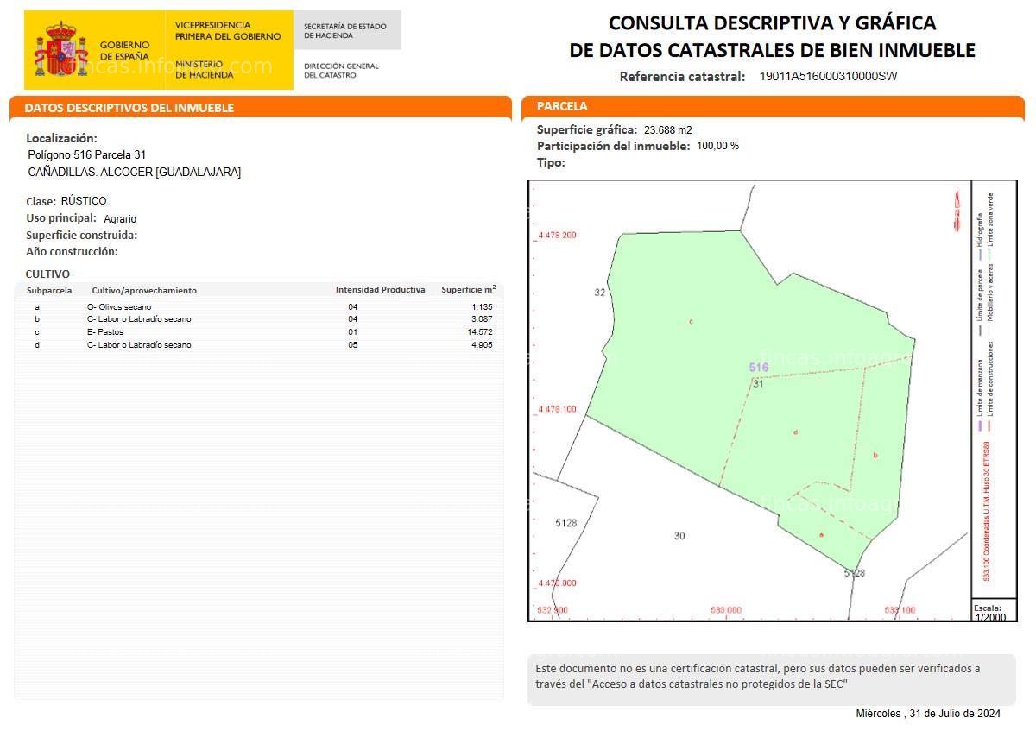The height and width of the screenshot is (731, 1036).
Task: Click the purple 'Límite de manzana' legend line
Action: pyautogui.click(x=979, y=425)
